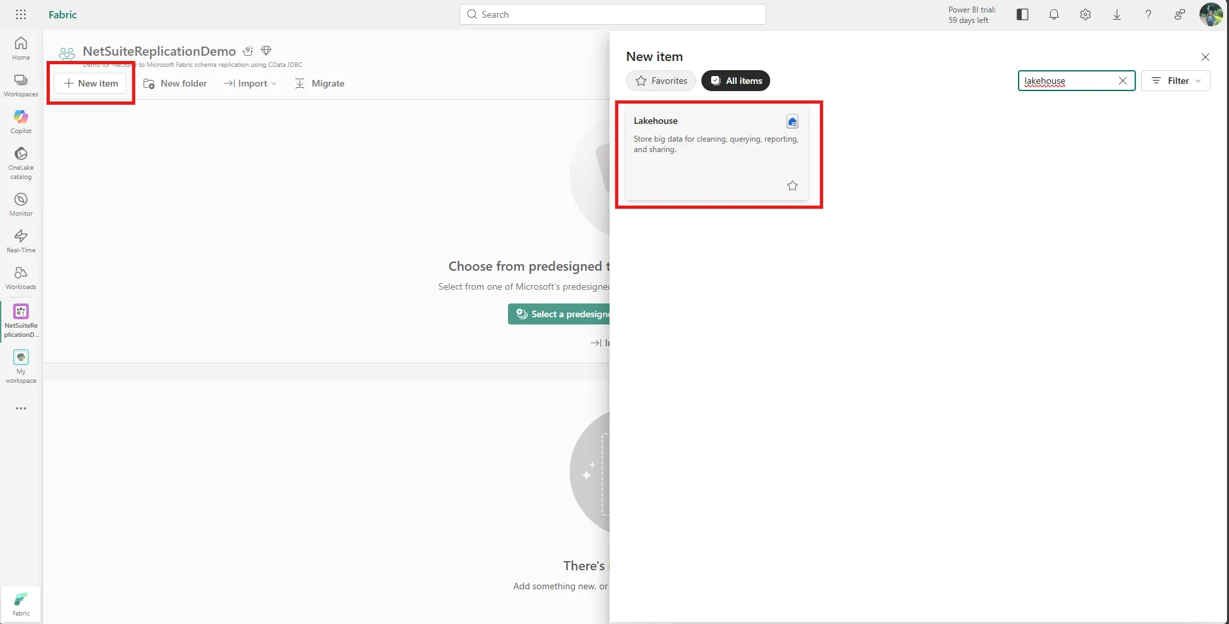Click the top Search field

(612, 14)
